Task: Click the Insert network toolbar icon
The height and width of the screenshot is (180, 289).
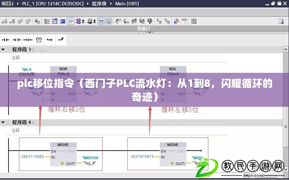Action: click(x=5, y=21)
